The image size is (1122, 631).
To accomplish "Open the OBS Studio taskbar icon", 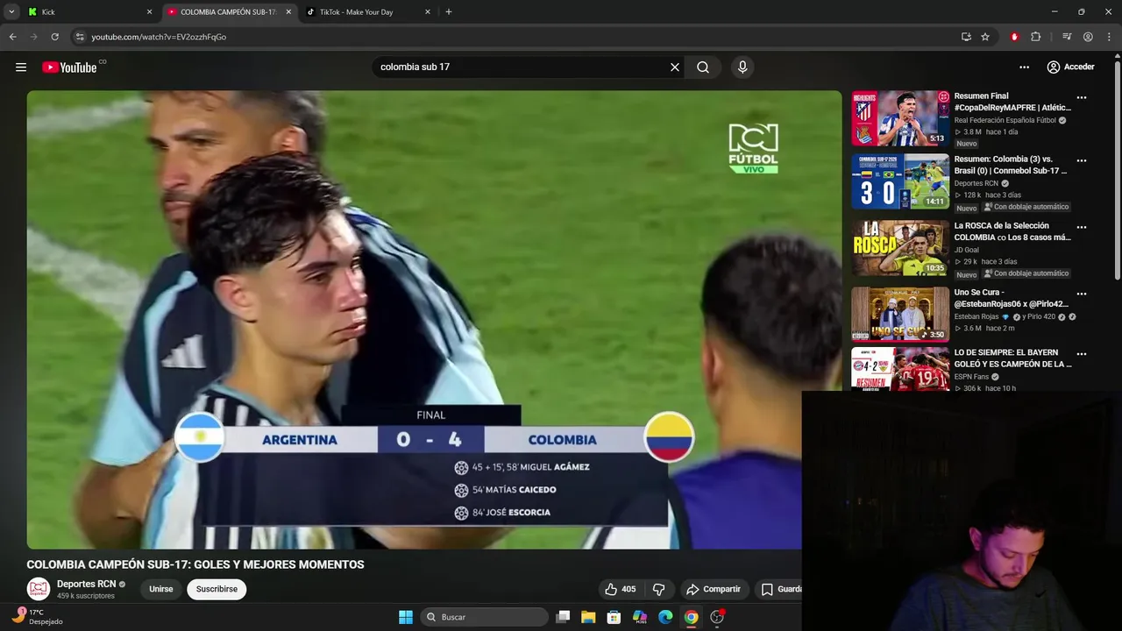I will (x=717, y=617).
